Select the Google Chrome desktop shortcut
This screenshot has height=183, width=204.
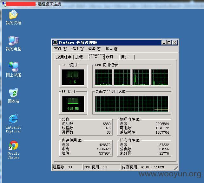13,150
